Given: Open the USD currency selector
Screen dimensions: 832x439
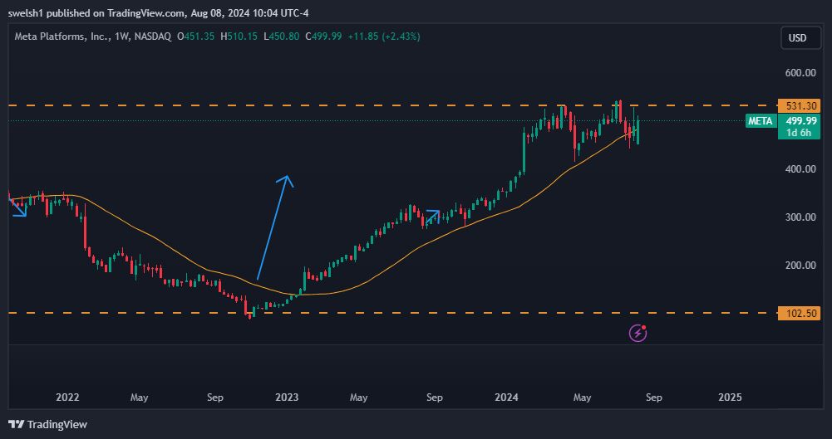Looking at the screenshot, I should pos(800,37).
